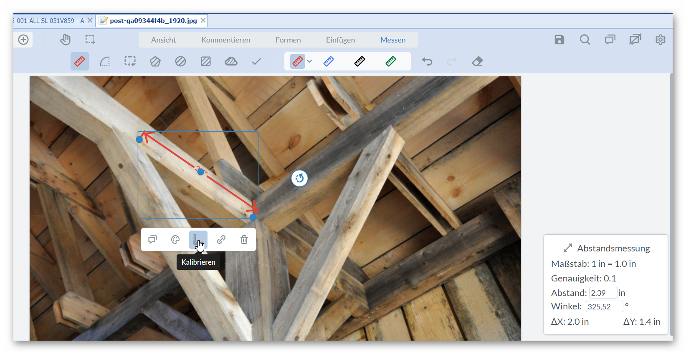Select the green ruler preset

pos(390,62)
